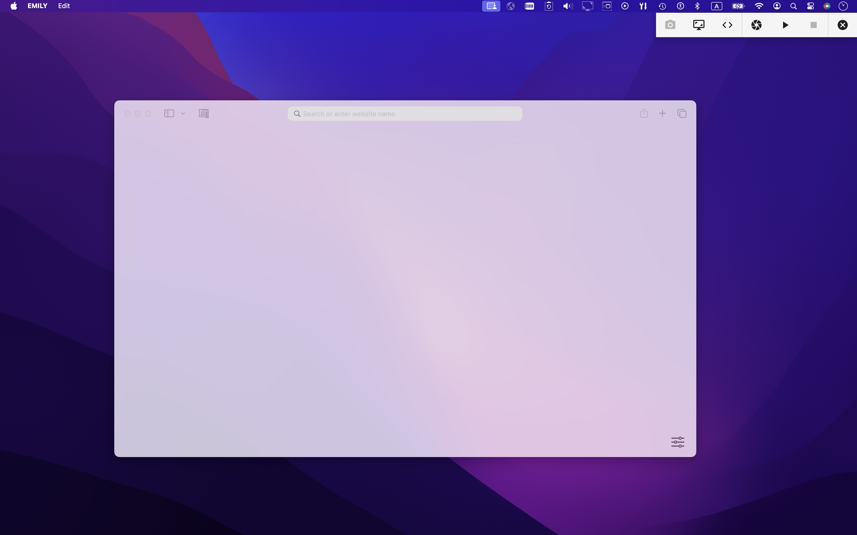Start playback with the play triangle button
857x535 pixels.
coord(785,25)
